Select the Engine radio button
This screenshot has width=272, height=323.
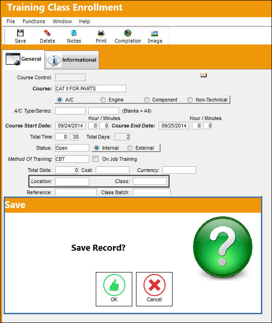click(x=103, y=100)
